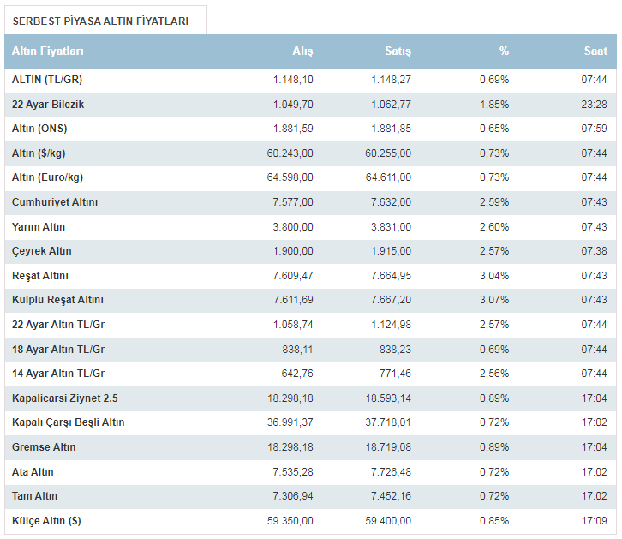The width and height of the screenshot is (622, 539).
Task: Click the 18 Ayar Altın TL/Gr link
Action: 58,350
